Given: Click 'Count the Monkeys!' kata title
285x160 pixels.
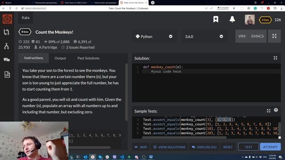Looking at the screenshot, I should coord(54,32).
